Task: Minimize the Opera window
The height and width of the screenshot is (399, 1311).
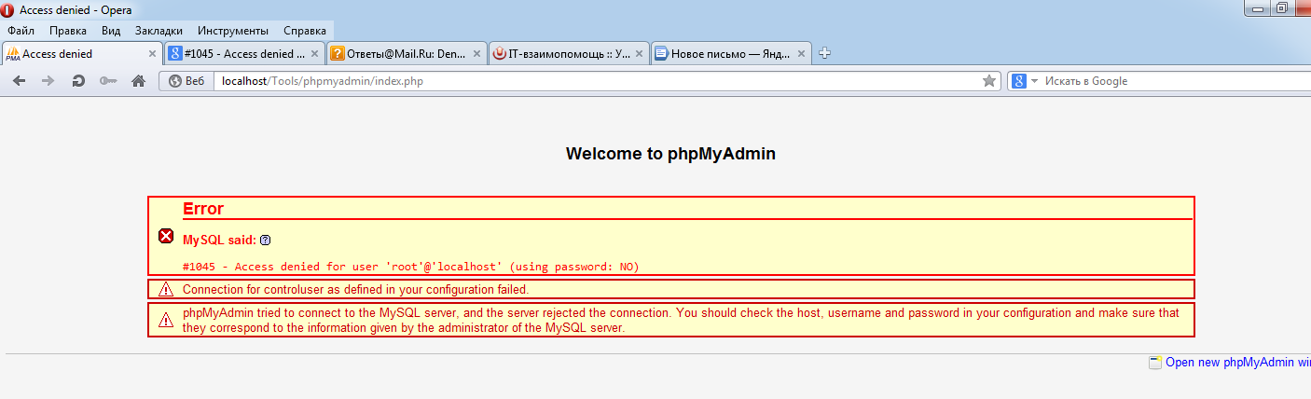Action: (1260, 7)
